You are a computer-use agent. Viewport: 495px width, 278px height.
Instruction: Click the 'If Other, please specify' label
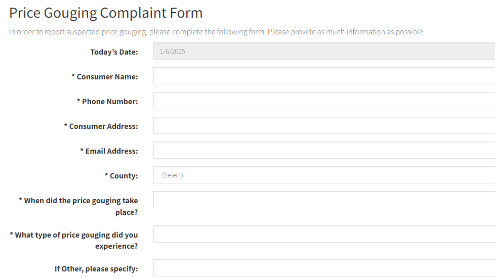[96, 269]
